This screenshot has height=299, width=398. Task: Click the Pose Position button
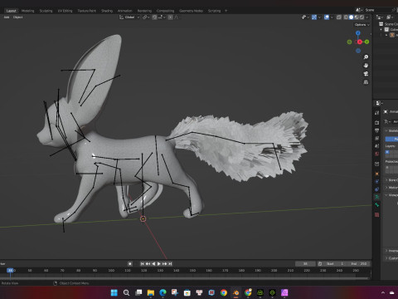pos(392,139)
